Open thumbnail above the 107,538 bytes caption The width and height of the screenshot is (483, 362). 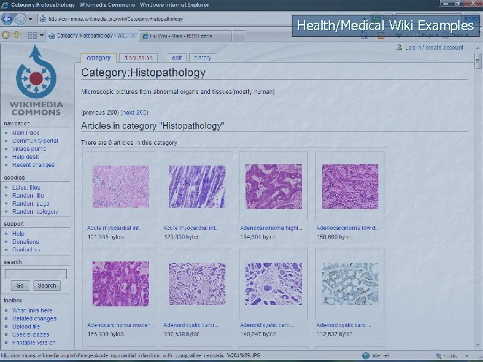tap(197, 284)
